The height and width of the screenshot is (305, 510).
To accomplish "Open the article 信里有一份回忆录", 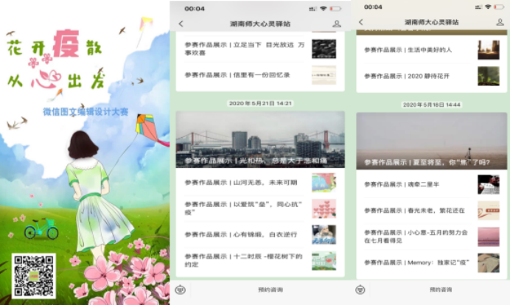I will click(x=237, y=75).
